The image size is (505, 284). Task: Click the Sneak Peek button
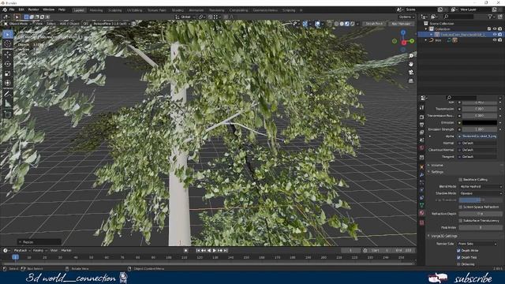(374, 24)
